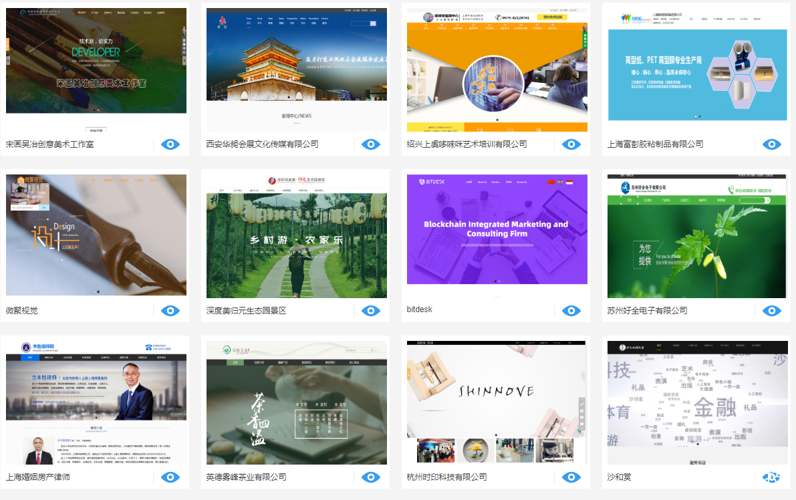796x500 pixels.
Task: Click eye icon for 苏州好全电子有限公司
Action: pyautogui.click(x=772, y=311)
